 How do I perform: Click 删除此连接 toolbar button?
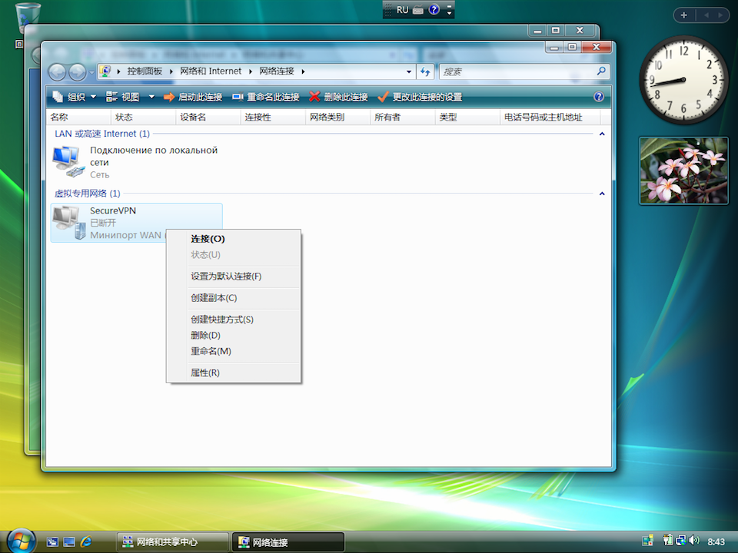point(338,97)
